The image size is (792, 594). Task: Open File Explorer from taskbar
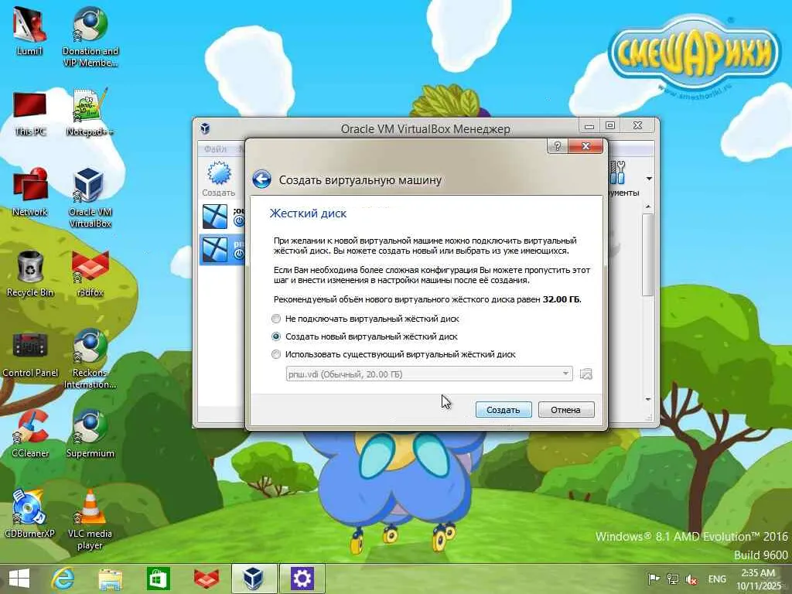click(x=110, y=579)
